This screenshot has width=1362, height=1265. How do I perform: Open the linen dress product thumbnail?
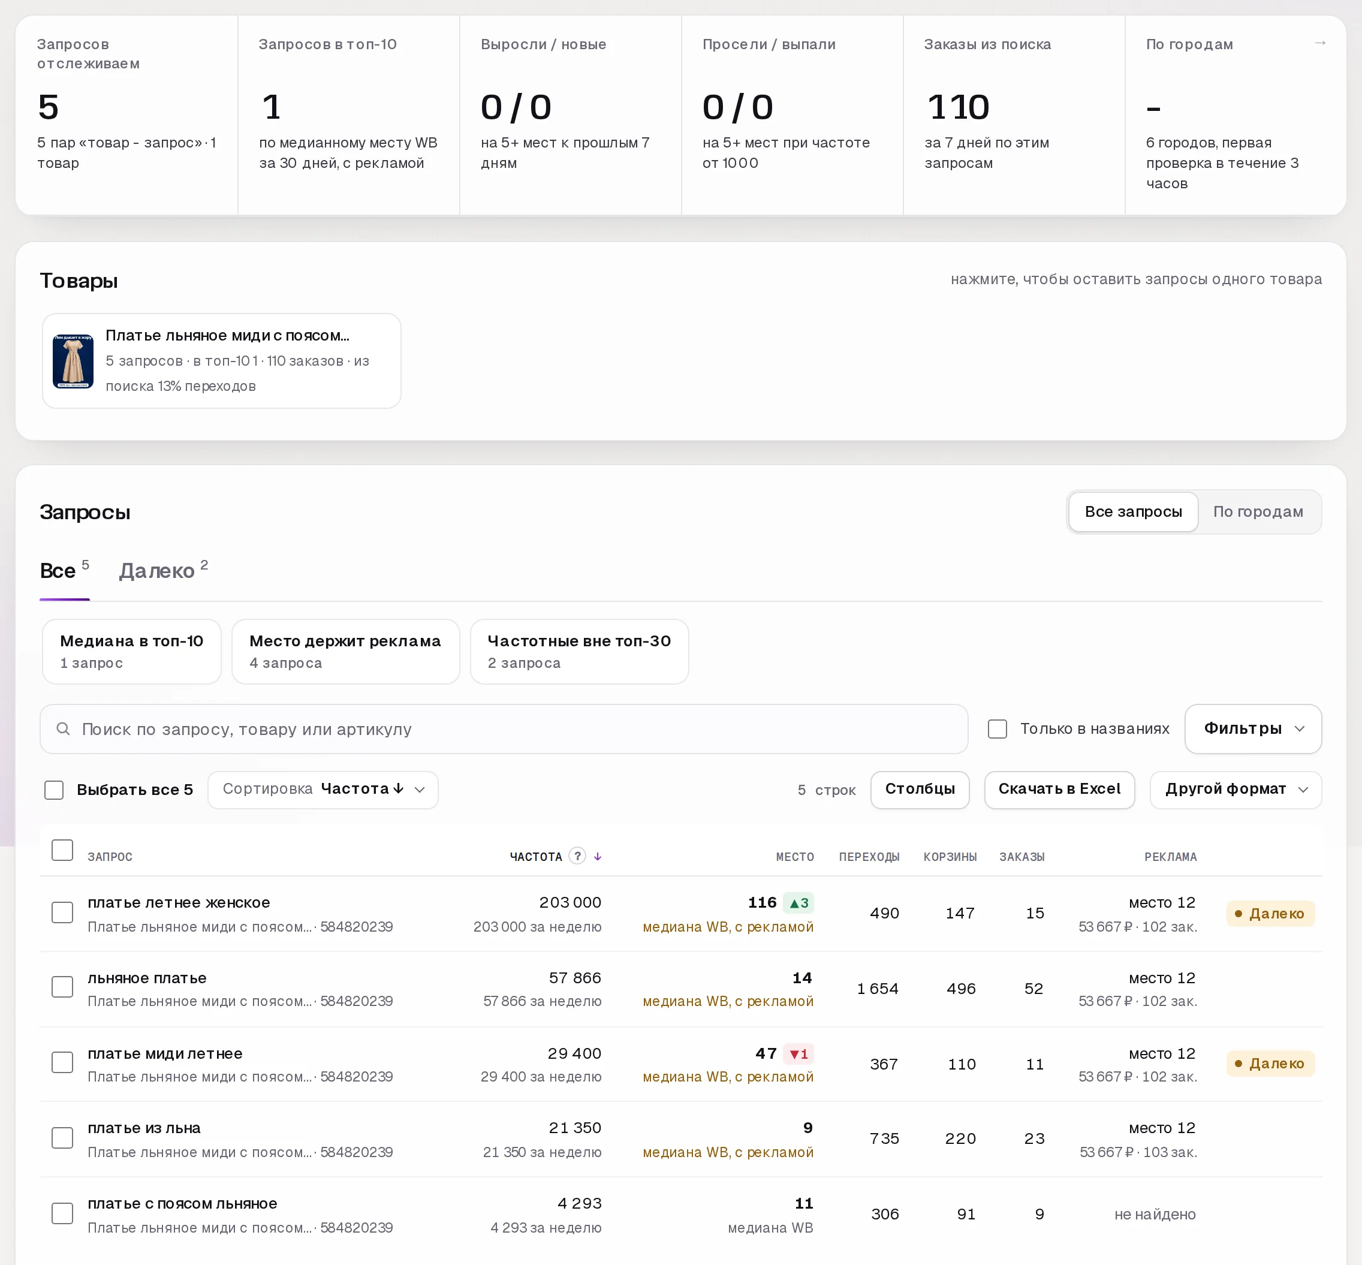[73, 361]
